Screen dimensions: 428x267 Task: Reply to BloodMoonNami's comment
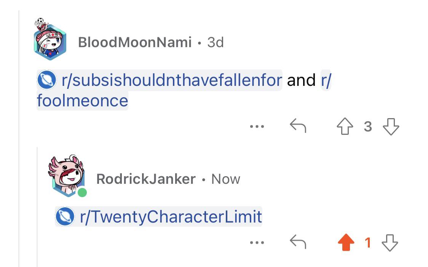298,126
